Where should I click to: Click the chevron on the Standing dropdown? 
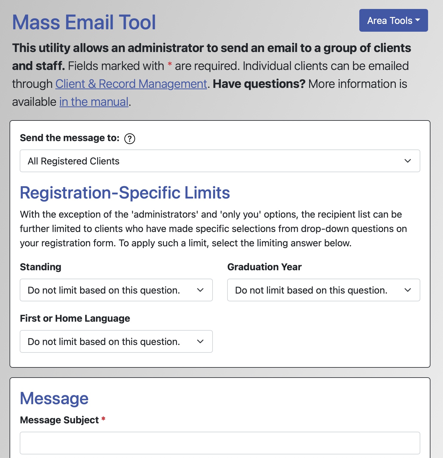point(201,290)
